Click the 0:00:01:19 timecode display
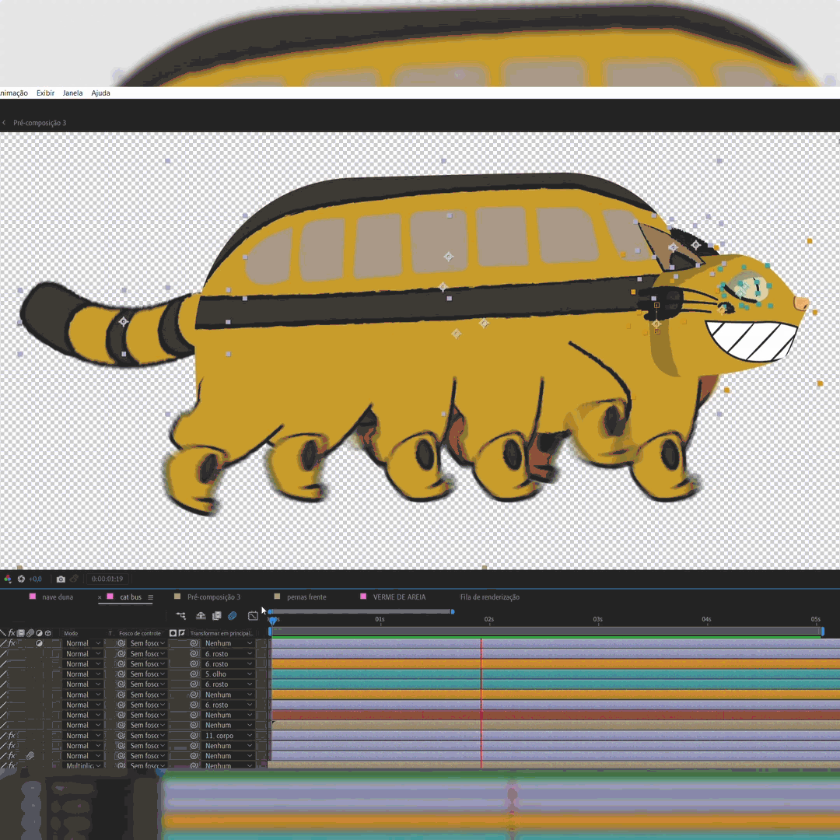The width and height of the screenshot is (840, 840). (107, 579)
